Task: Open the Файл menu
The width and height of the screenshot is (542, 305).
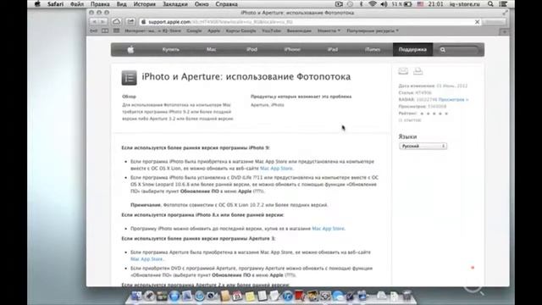Action: tap(77, 4)
